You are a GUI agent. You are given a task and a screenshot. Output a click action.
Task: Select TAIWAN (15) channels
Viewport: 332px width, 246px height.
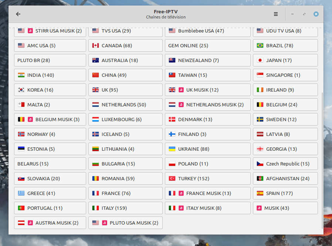tap(207, 75)
